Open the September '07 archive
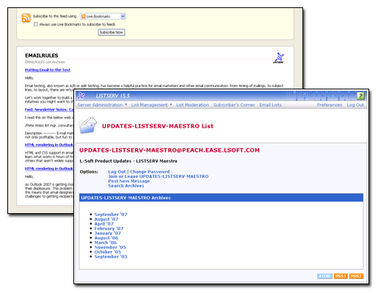Image resolution: width=378 pixels, height=293 pixels. (x=111, y=215)
